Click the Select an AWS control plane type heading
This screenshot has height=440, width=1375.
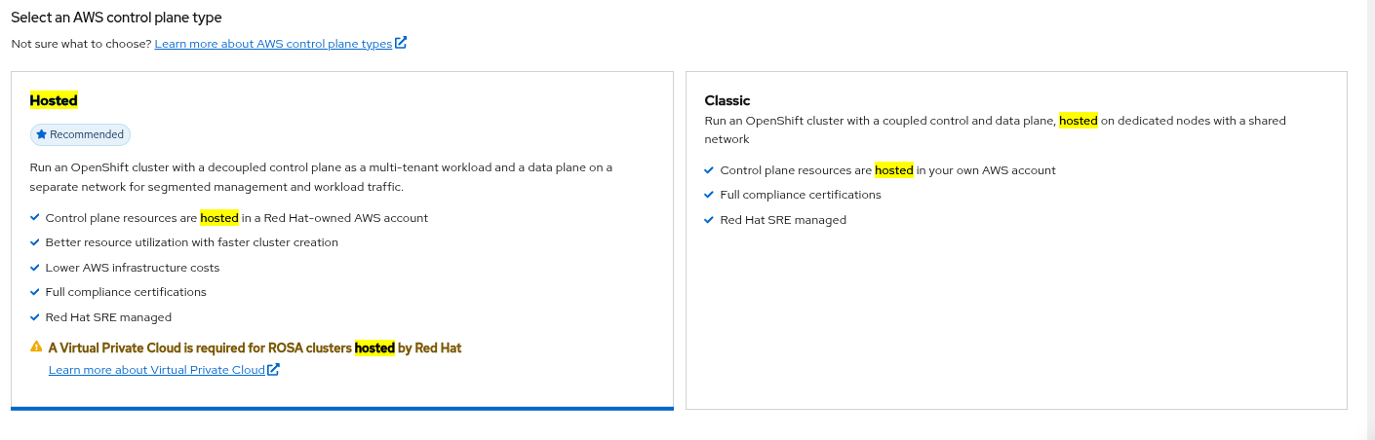(116, 18)
